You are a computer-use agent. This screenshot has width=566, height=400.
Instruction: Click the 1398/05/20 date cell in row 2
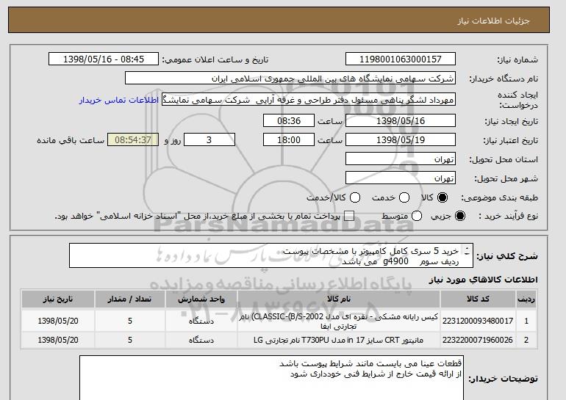click(58, 340)
